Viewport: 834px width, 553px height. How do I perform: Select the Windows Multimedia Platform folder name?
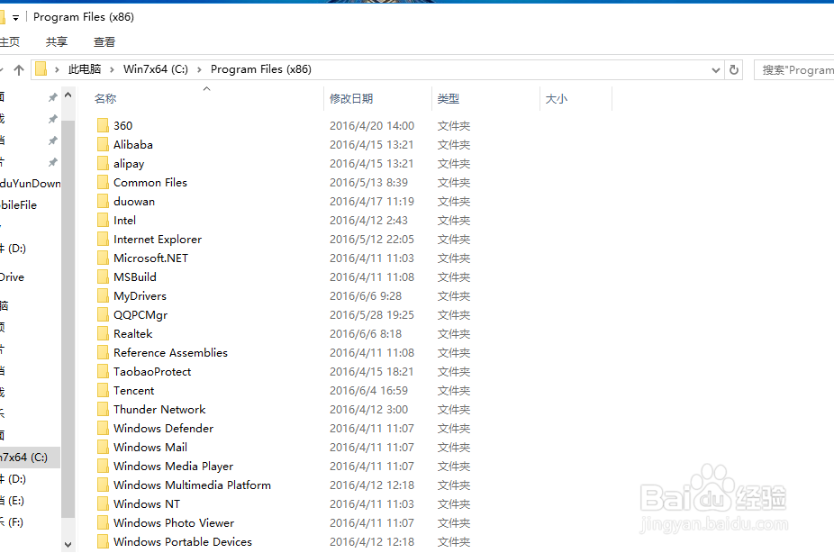click(192, 485)
